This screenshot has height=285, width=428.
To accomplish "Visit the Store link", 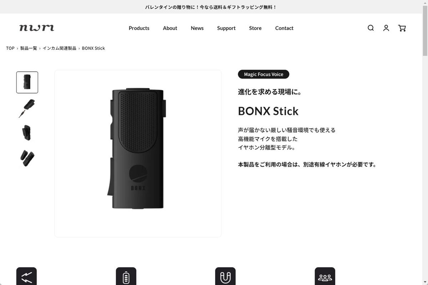I will 255,28.
